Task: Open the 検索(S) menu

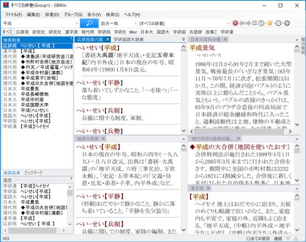Action: coord(113,15)
